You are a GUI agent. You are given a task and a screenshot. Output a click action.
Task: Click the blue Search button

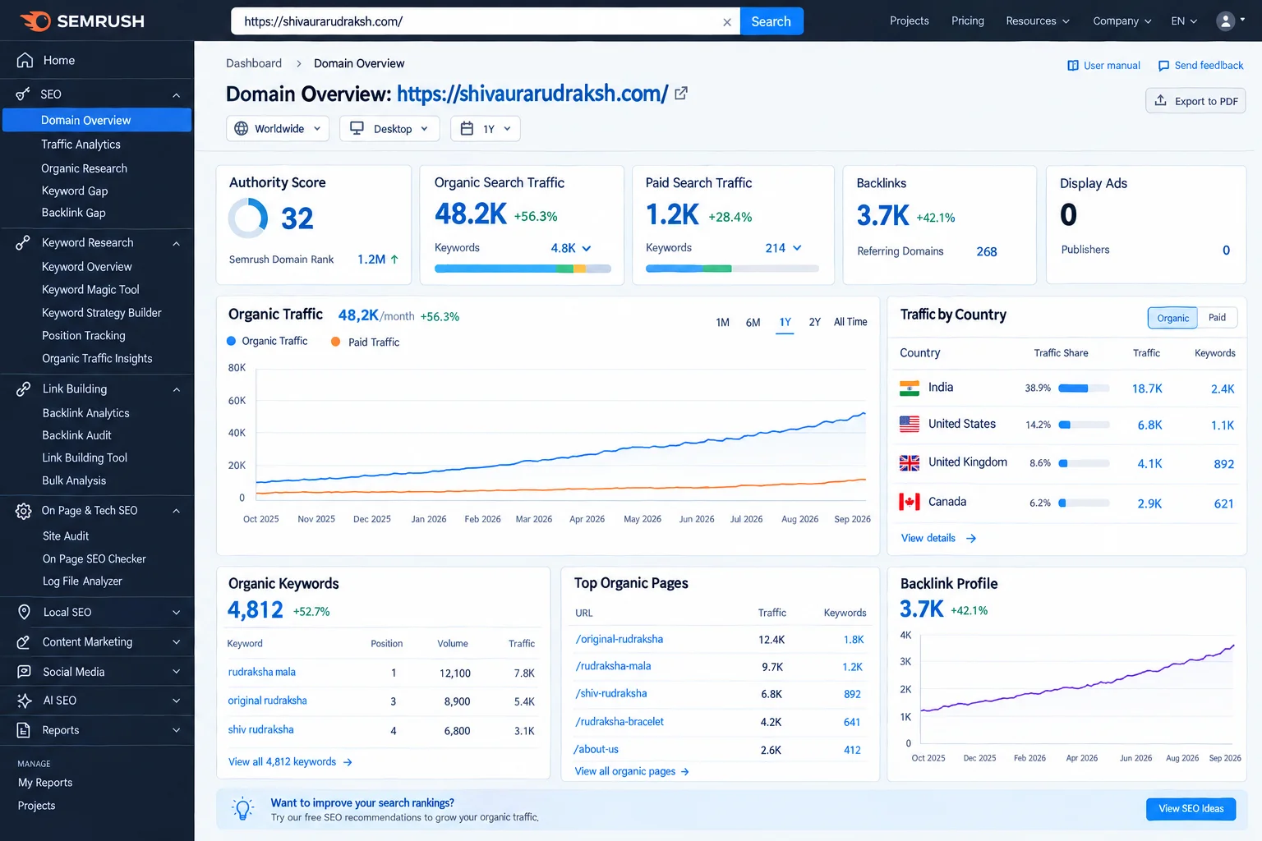pos(771,21)
